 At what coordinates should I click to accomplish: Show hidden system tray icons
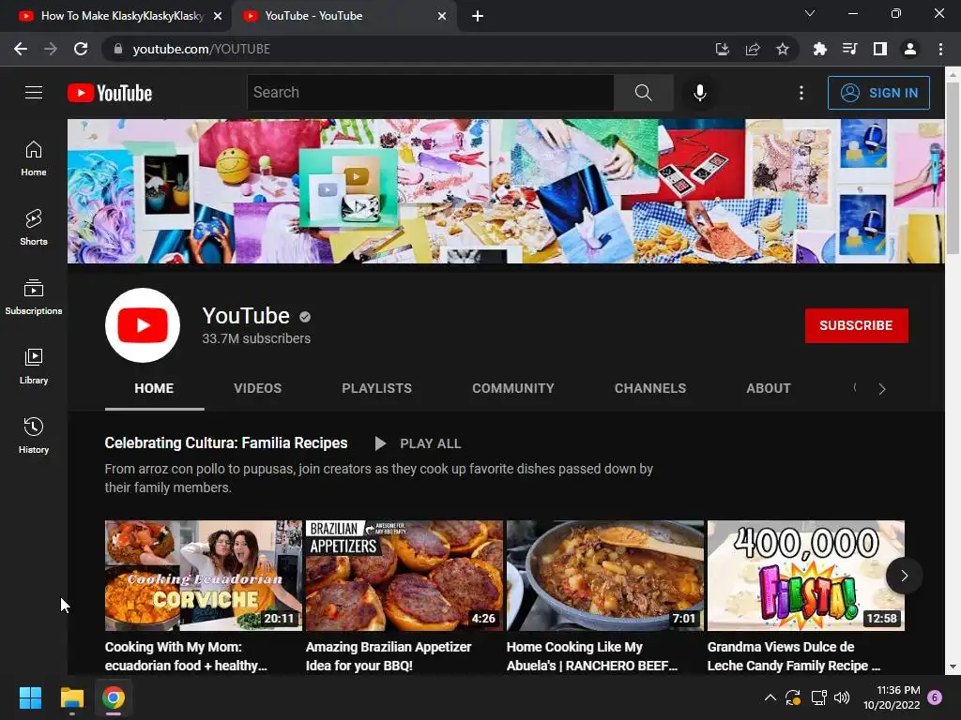coord(770,697)
